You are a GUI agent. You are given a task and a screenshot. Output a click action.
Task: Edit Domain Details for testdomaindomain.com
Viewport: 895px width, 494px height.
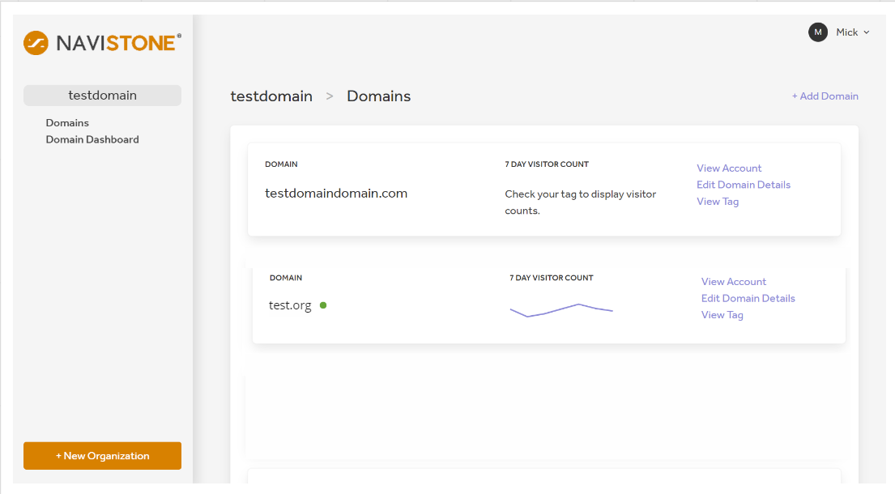coord(743,185)
